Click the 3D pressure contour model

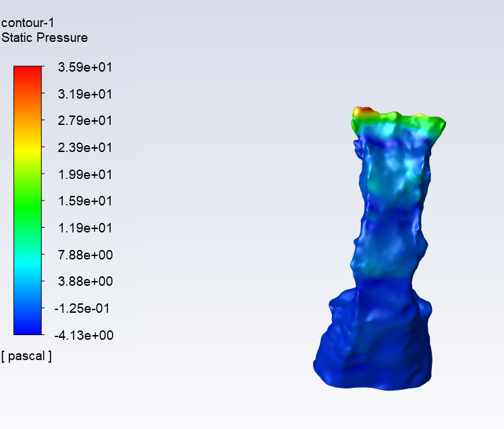(x=379, y=249)
